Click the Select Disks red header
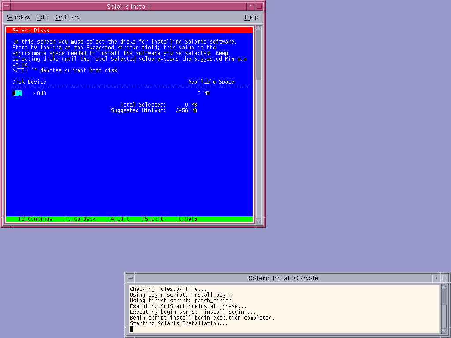 point(129,30)
